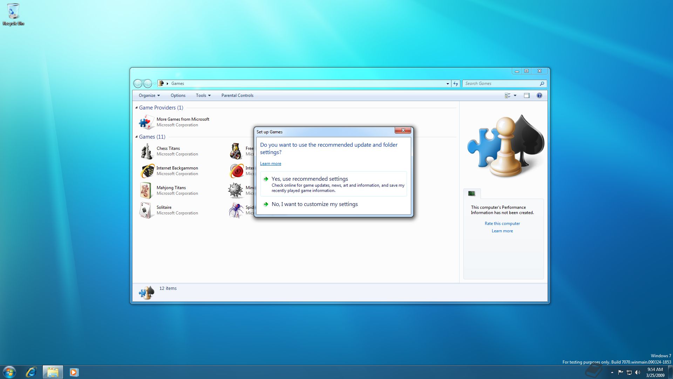673x379 pixels.
Task: Click the Back navigation arrow
Action: pyautogui.click(x=138, y=84)
